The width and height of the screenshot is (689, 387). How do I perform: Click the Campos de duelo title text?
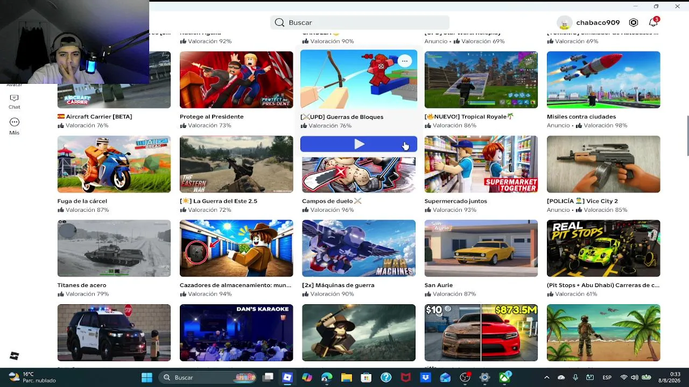[x=332, y=201]
